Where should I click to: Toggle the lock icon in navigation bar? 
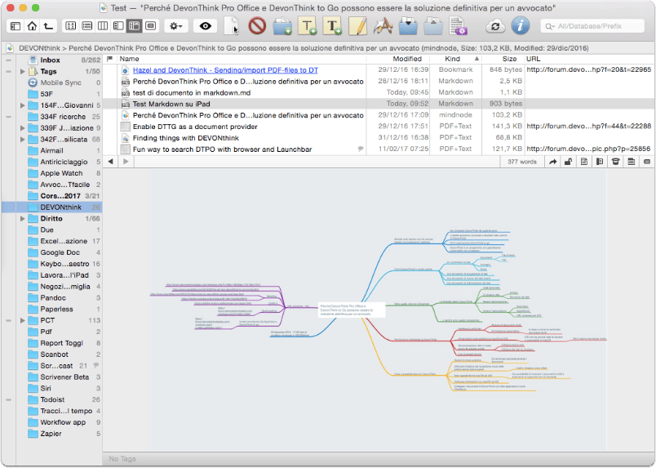tap(568, 162)
